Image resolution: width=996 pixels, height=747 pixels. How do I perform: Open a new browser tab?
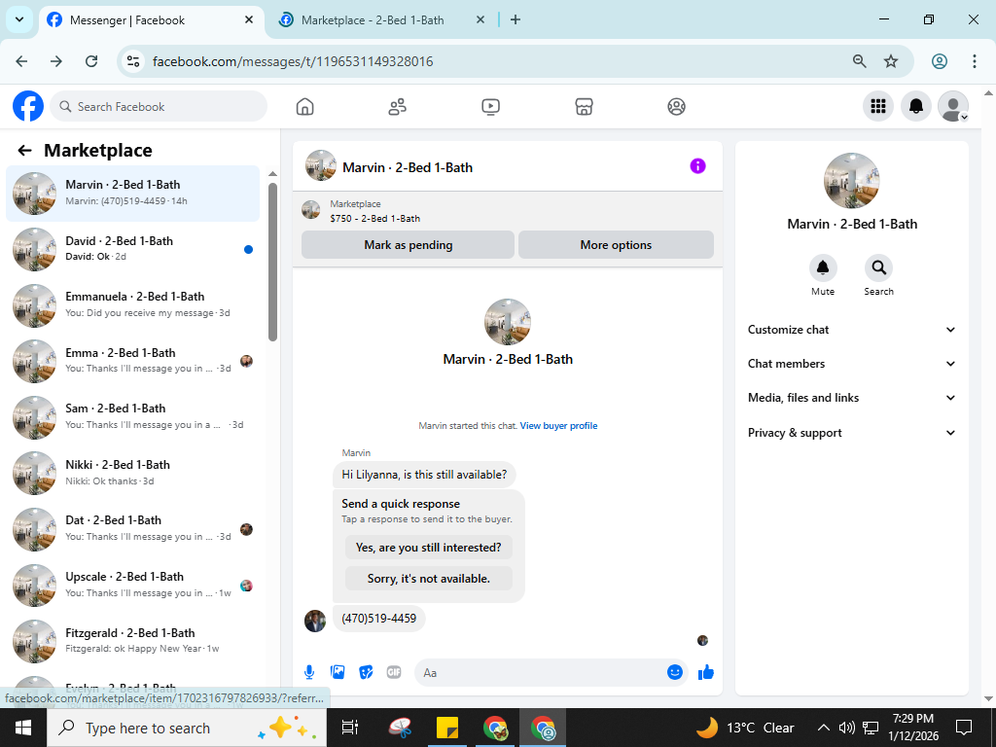click(516, 19)
